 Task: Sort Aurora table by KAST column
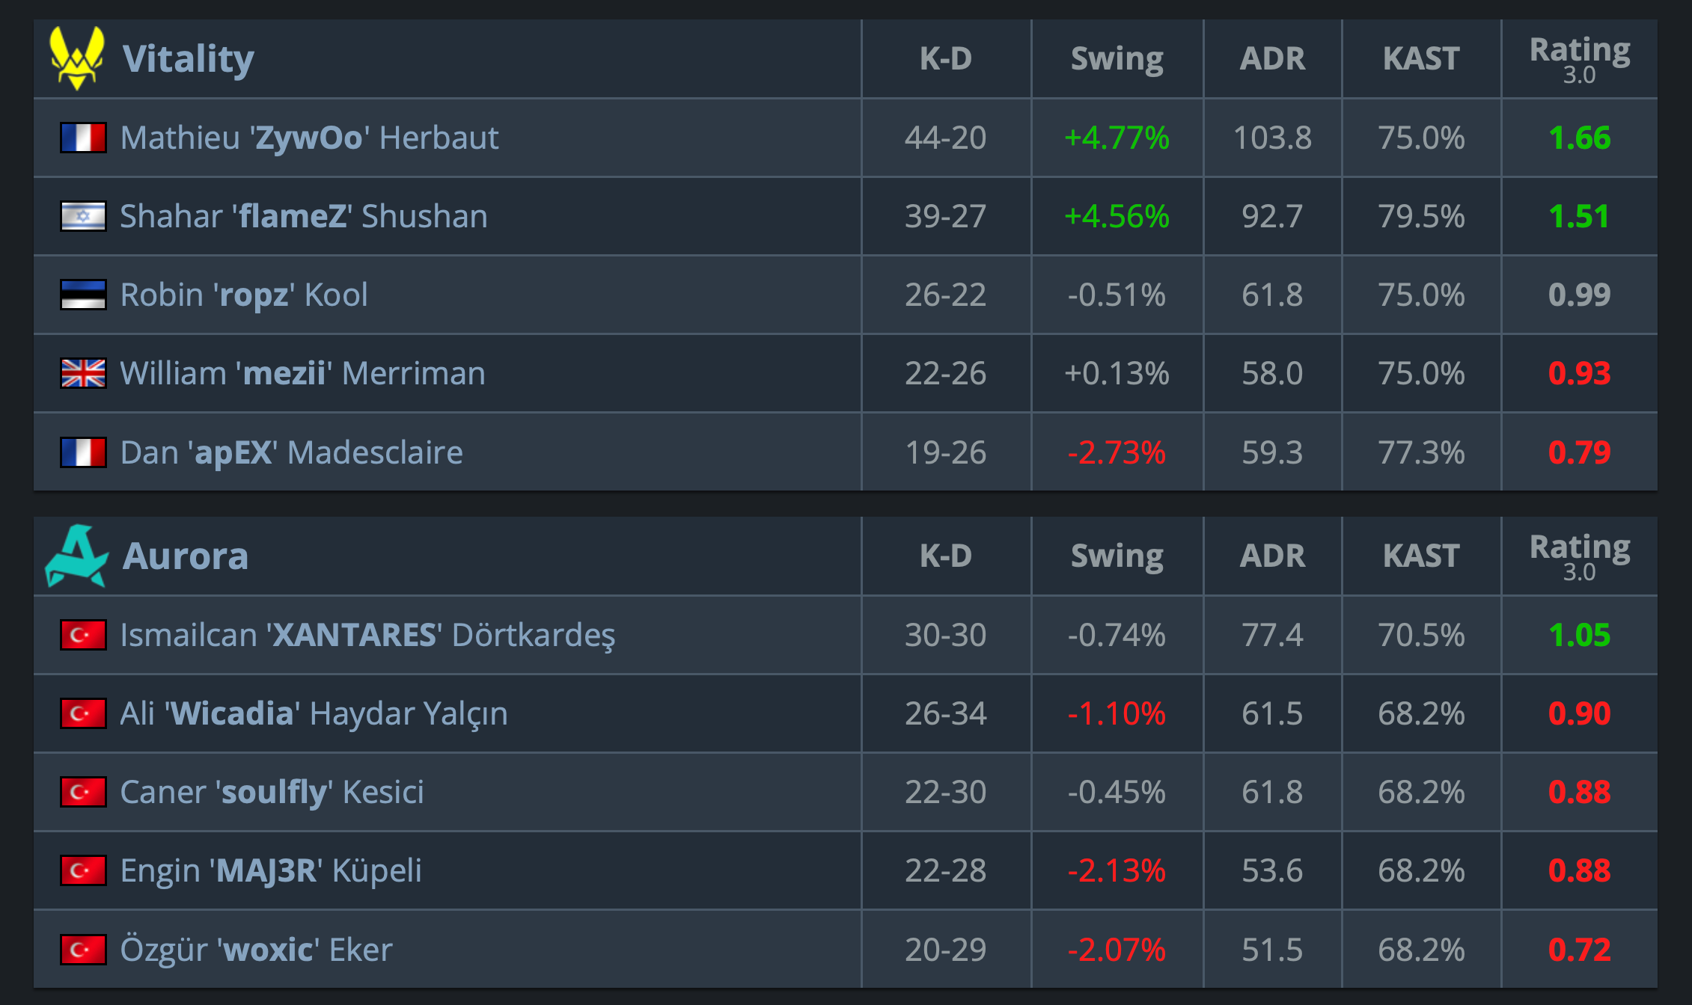(1420, 556)
